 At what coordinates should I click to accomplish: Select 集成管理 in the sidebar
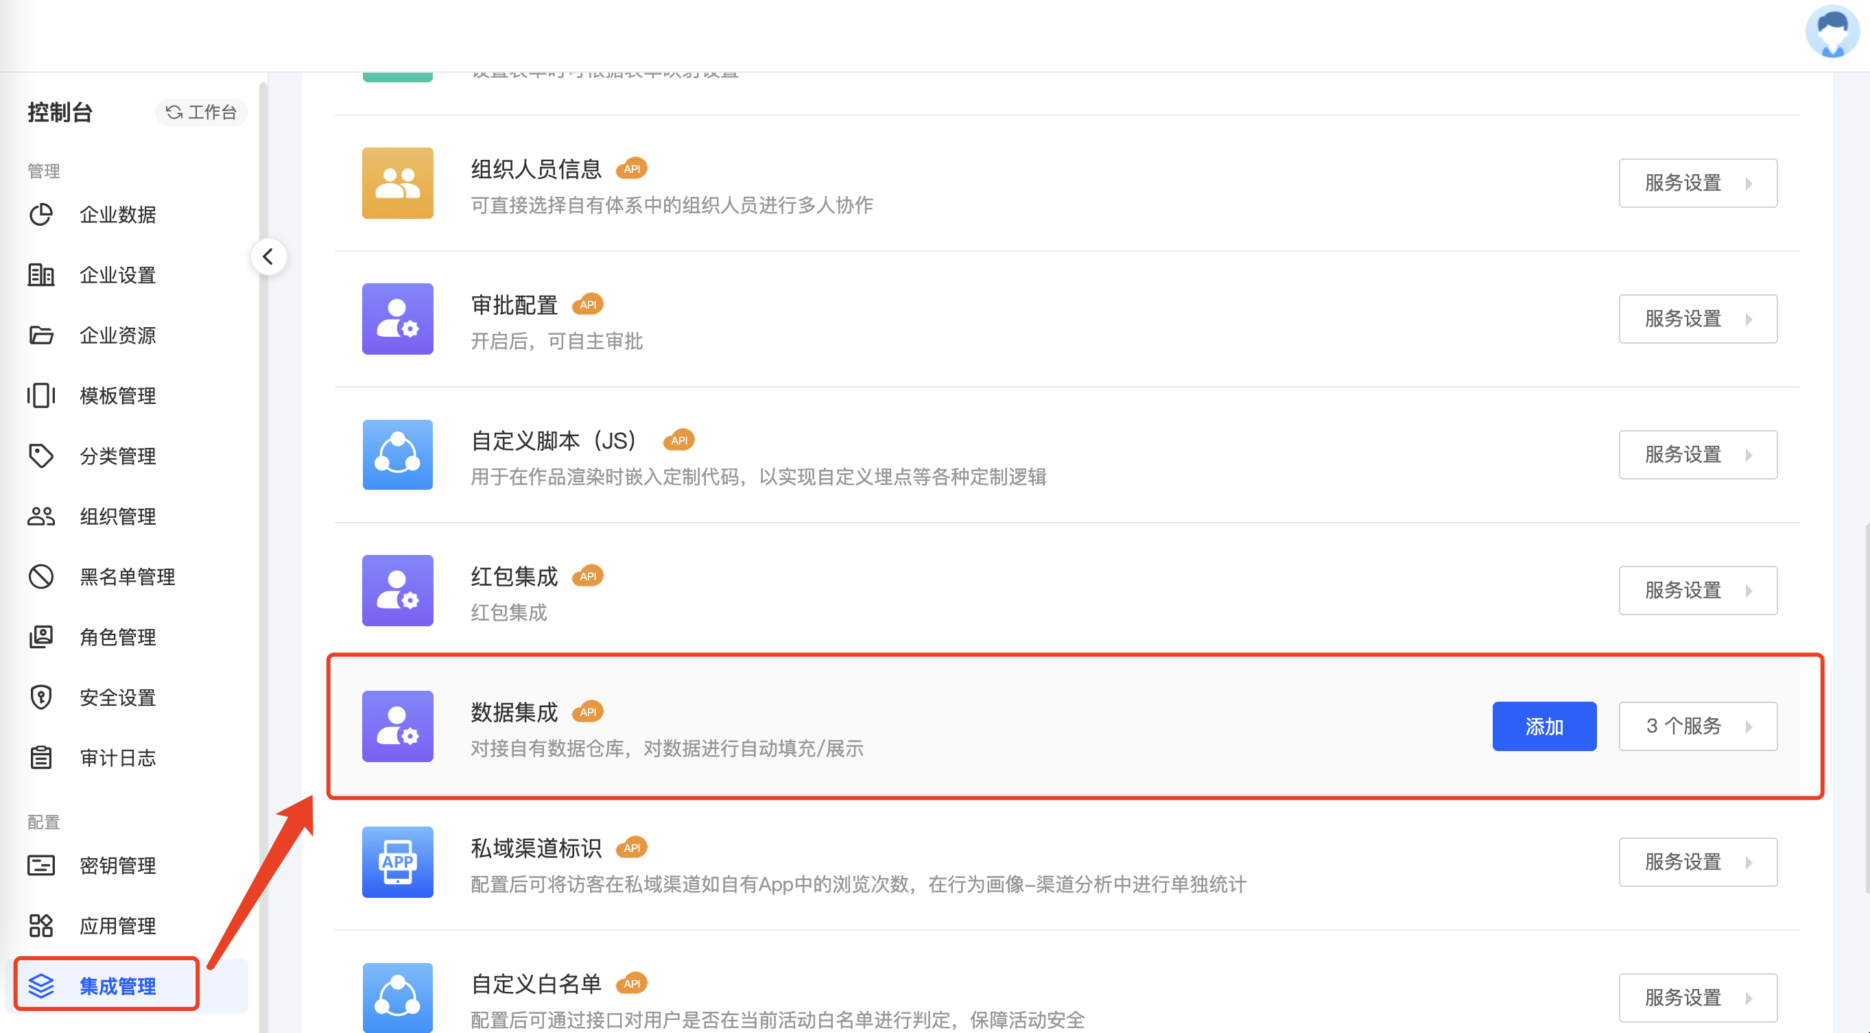pyautogui.click(x=108, y=985)
